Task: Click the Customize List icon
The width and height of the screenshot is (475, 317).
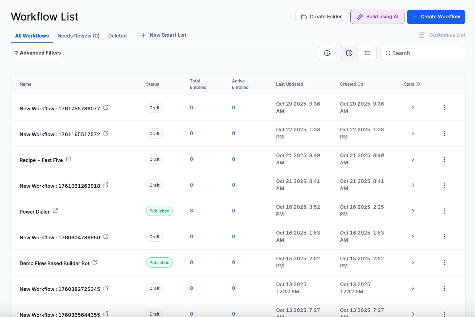Action: 421,35
